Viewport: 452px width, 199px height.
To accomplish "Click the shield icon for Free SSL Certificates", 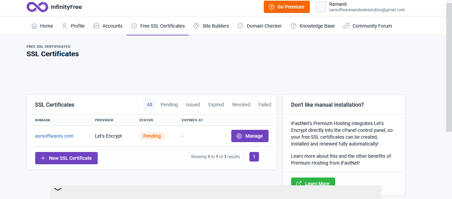I will point(134,26).
